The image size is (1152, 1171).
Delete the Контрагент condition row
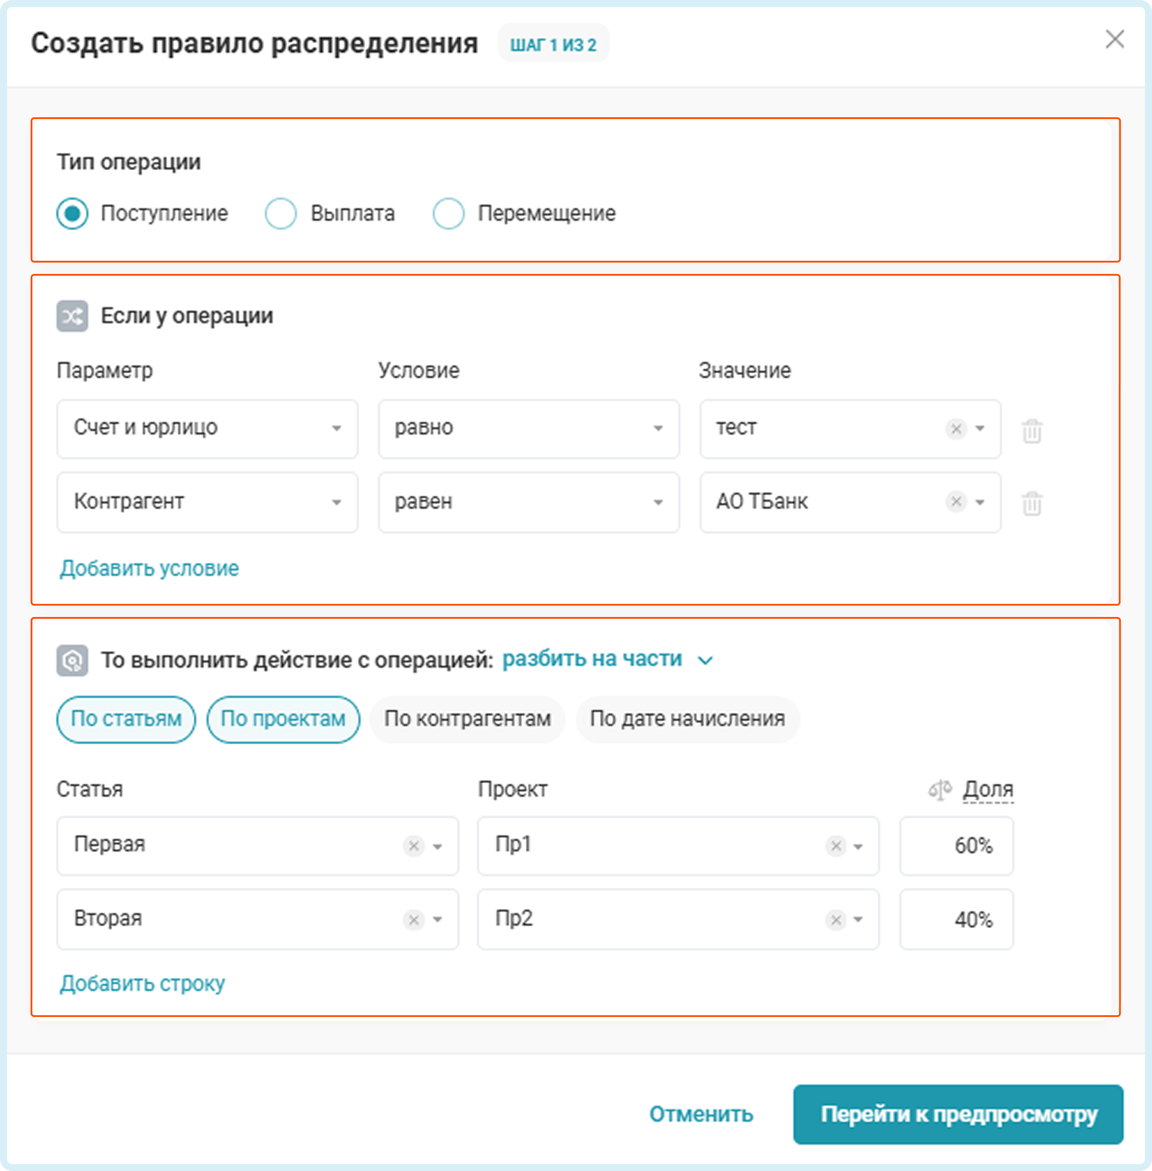(1032, 503)
